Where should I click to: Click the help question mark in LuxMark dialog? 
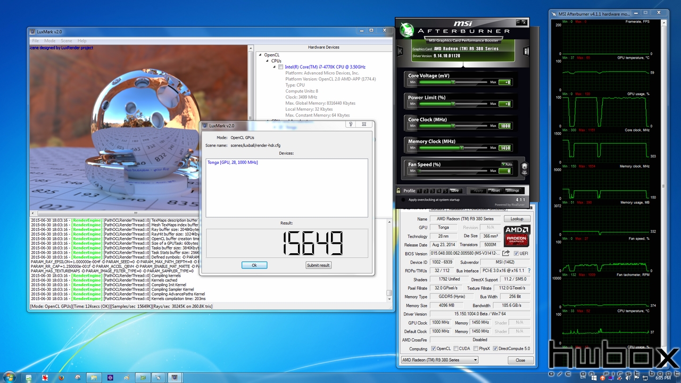coord(351,124)
